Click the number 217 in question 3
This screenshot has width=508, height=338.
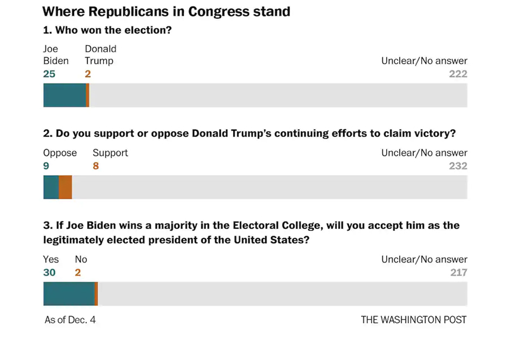click(x=459, y=272)
